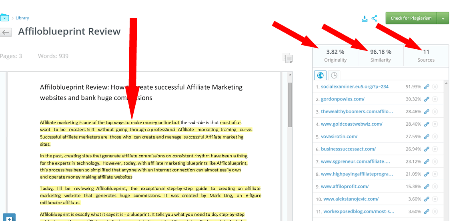Image resolution: width=451 pixels, height=221 pixels.
Task: Download the report with the download icon
Action: pos(365,19)
